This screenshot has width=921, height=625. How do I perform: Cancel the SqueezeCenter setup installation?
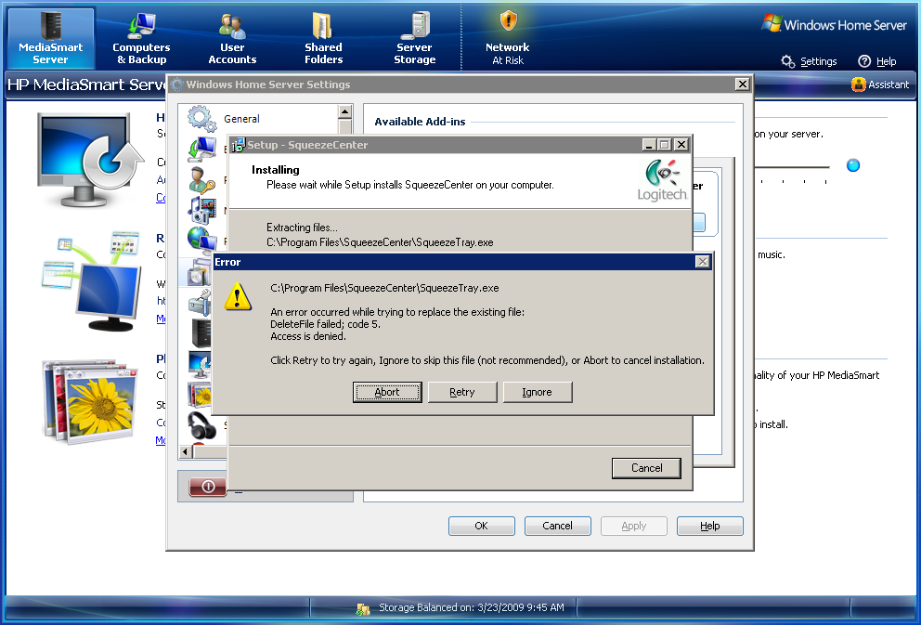tap(646, 468)
